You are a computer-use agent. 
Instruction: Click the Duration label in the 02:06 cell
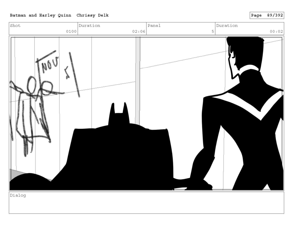click(x=89, y=25)
